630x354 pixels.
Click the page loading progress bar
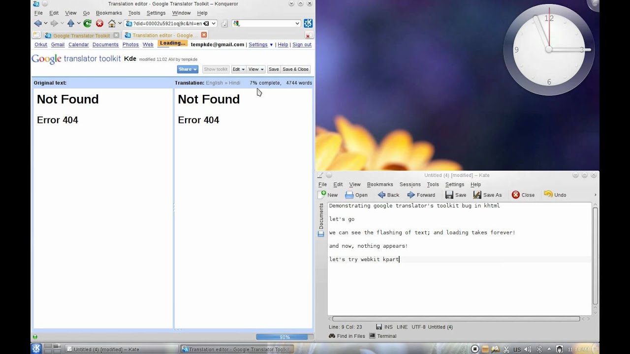click(x=284, y=337)
